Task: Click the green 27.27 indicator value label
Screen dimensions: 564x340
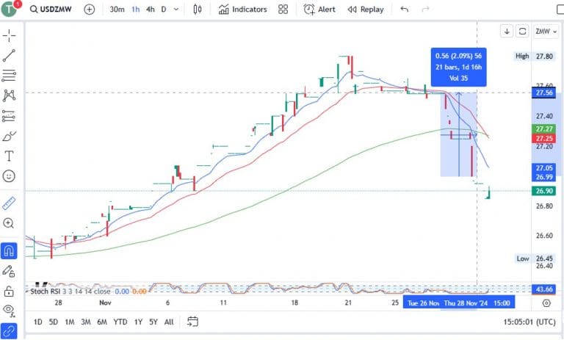Action: [544, 129]
